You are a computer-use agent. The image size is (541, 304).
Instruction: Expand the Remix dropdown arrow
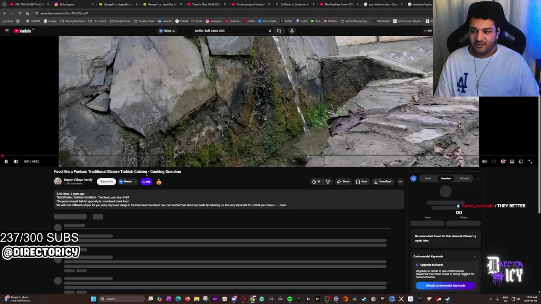pyautogui.click(x=135, y=182)
